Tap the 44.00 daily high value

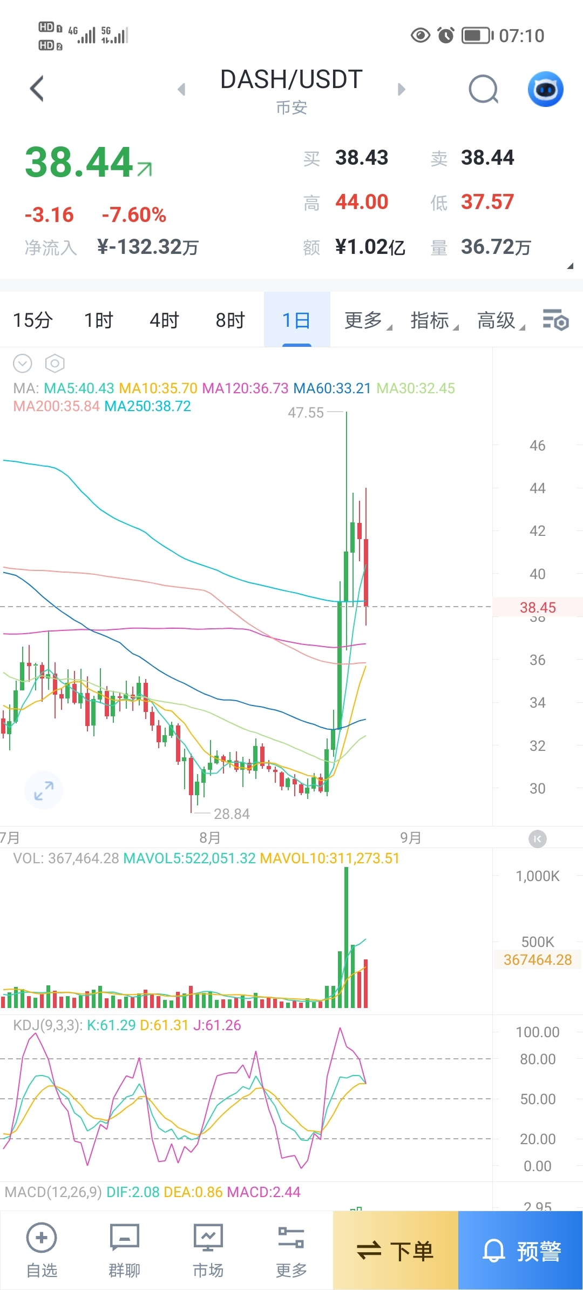362,202
